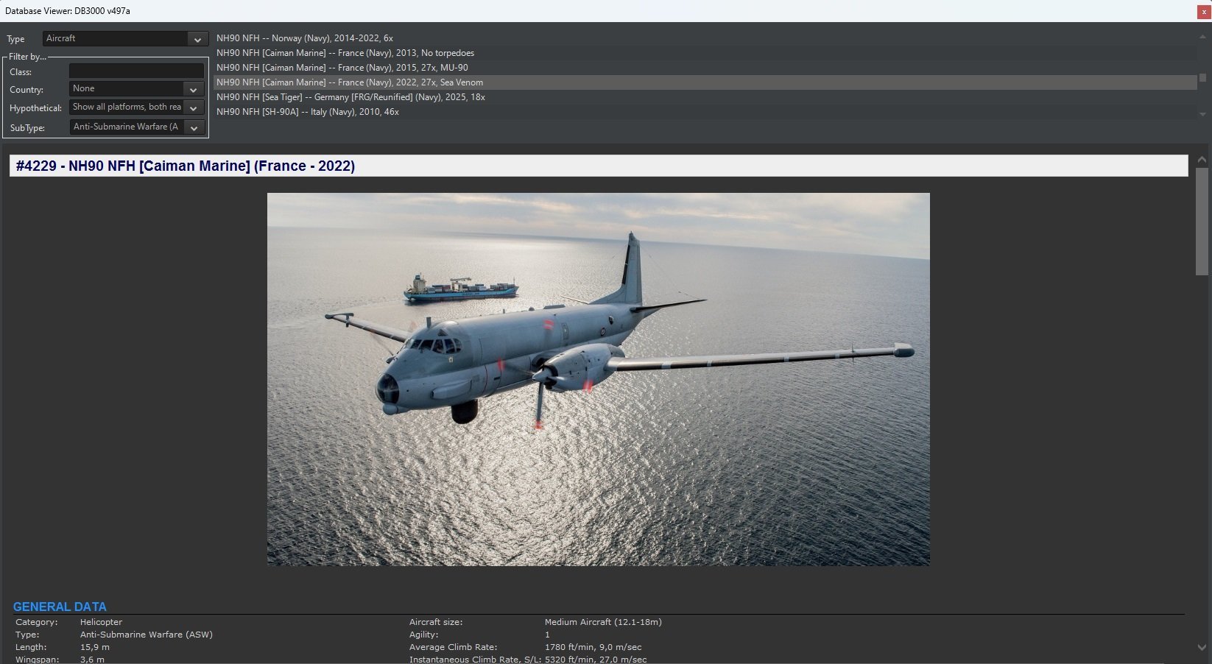Expand the Country dropdown set to None

click(136, 89)
